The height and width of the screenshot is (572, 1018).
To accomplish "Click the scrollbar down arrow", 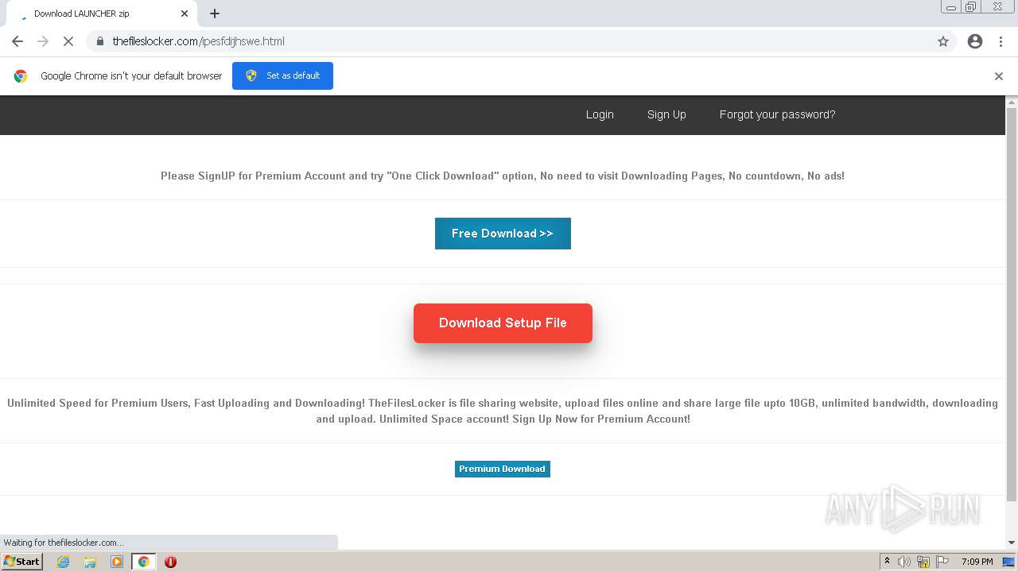I will pyautogui.click(x=1012, y=543).
